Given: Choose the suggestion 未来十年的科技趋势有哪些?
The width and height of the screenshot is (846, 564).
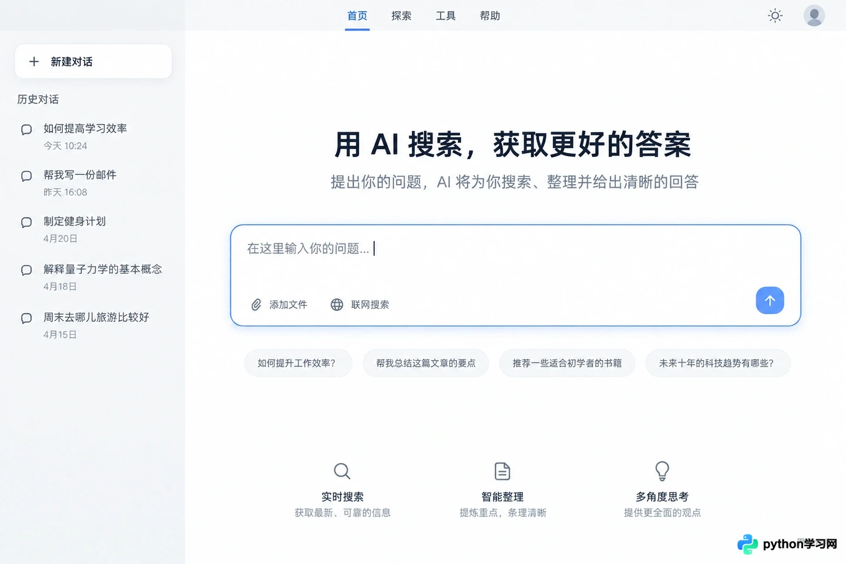Looking at the screenshot, I should pyautogui.click(x=718, y=363).
